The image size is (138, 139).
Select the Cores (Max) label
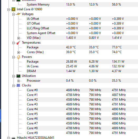(35, 52)
